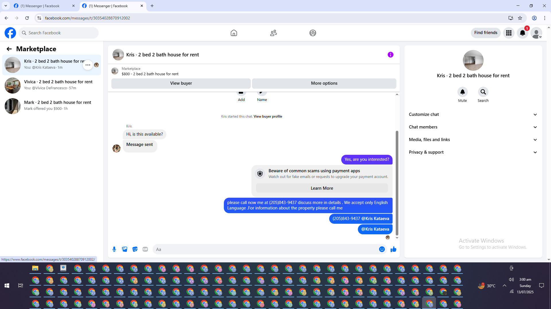Open the sticker picker icon
Viewport: 551px width, 309px height.
[135, 249]
